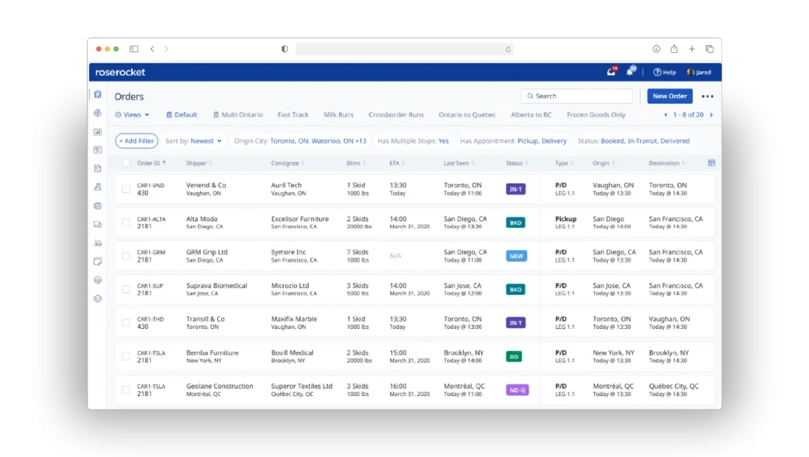
Task: Open the notifications bell icon
Action: tap(630, 72)
